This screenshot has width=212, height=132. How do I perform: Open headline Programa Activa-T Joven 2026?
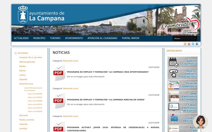(x=113, y=129)
